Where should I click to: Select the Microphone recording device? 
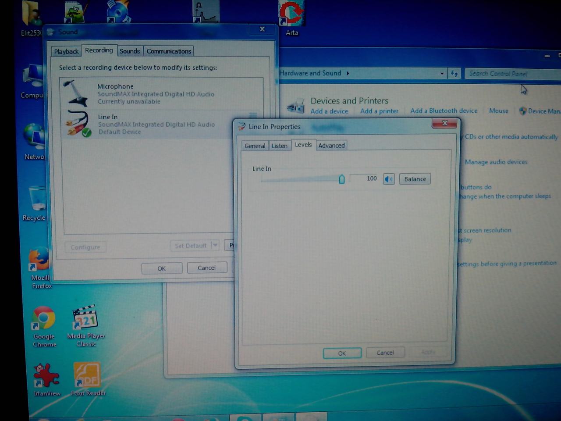tap(161, 93)
